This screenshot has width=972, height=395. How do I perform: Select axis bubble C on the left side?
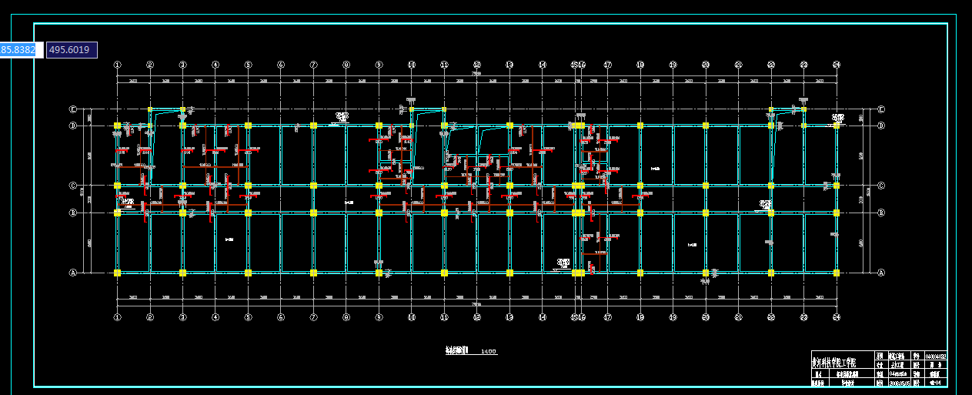click(73, 186)
